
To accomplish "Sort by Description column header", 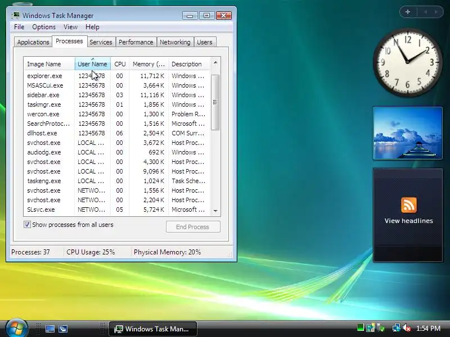I will [189, 64].
